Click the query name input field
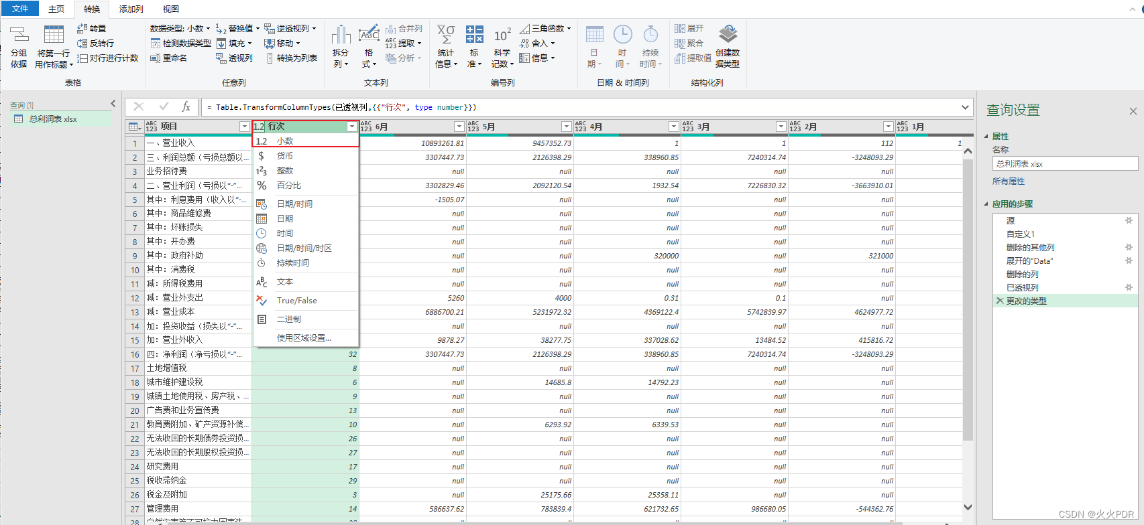 (1065, 163)
